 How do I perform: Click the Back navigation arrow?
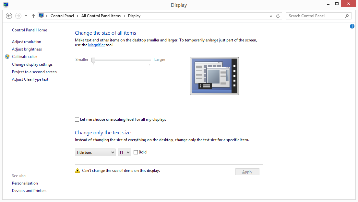coord(9,16)
